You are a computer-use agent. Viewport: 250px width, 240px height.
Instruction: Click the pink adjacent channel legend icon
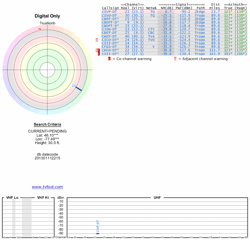click(175, 59)
